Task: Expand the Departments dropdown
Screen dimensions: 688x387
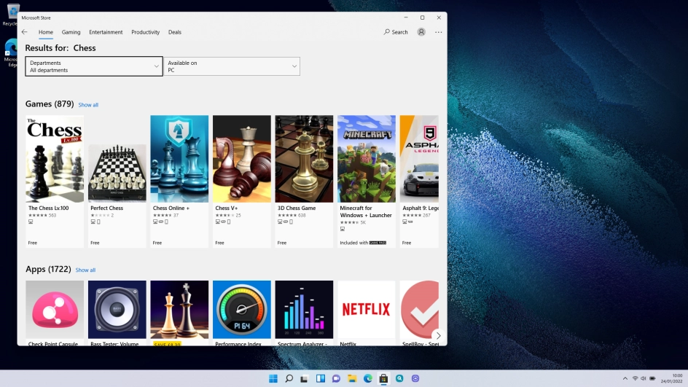Action: coord(94,66)
